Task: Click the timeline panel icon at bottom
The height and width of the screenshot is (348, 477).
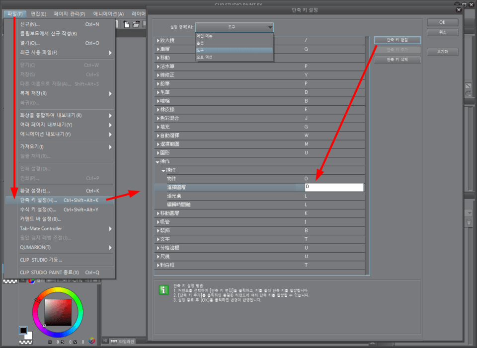Action: coord(114,341)
